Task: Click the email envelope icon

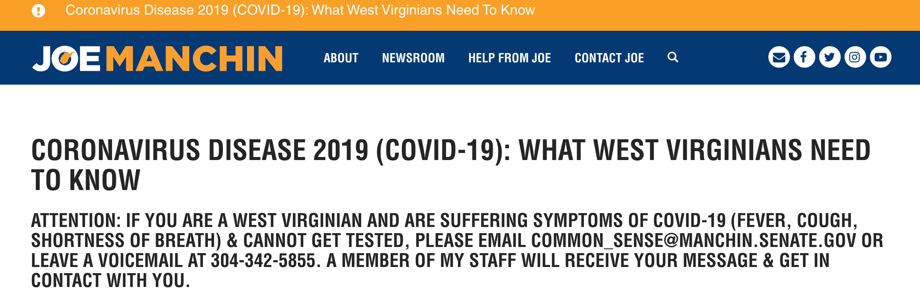Action: 779,57
